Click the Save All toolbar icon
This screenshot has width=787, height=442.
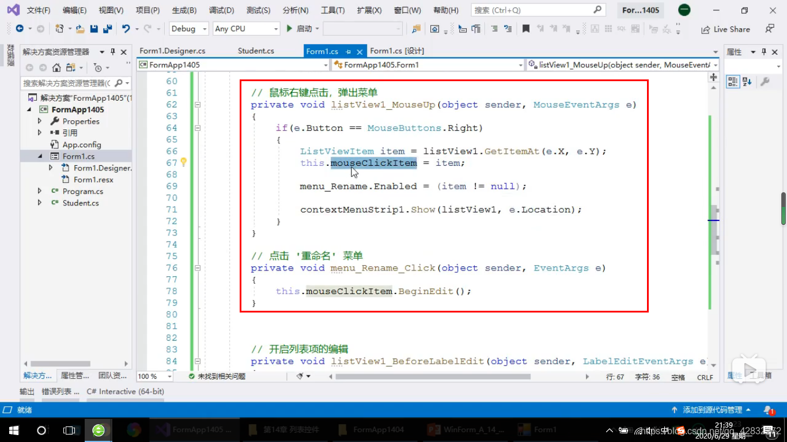pos(107,29)
